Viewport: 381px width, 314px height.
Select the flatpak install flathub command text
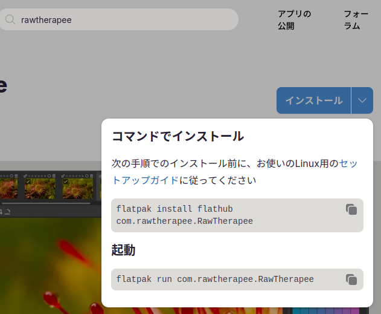click(185, 215)
